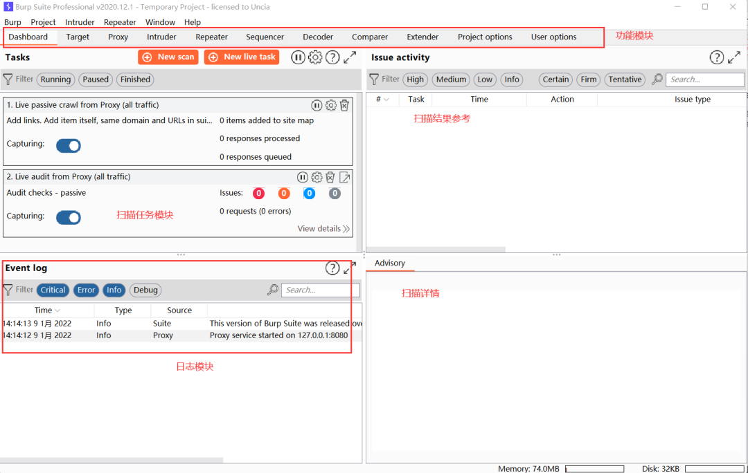Click the gray info issues count badge
Image resolution: width=748 pixels, height=473 pixels.
(x=335, y=194)
